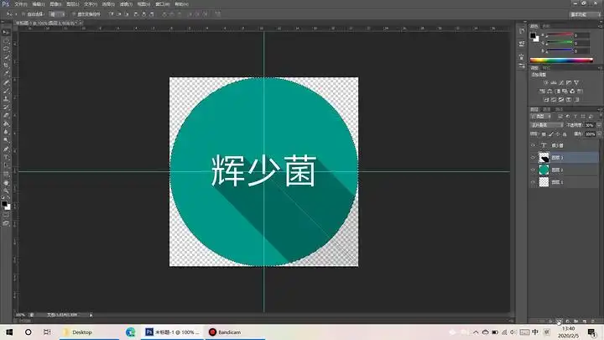
Task: Select the Move tool in the toolbox
Action: (x=6, y=30)
